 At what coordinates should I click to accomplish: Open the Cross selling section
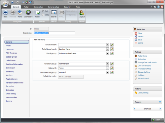coord(11,94)
